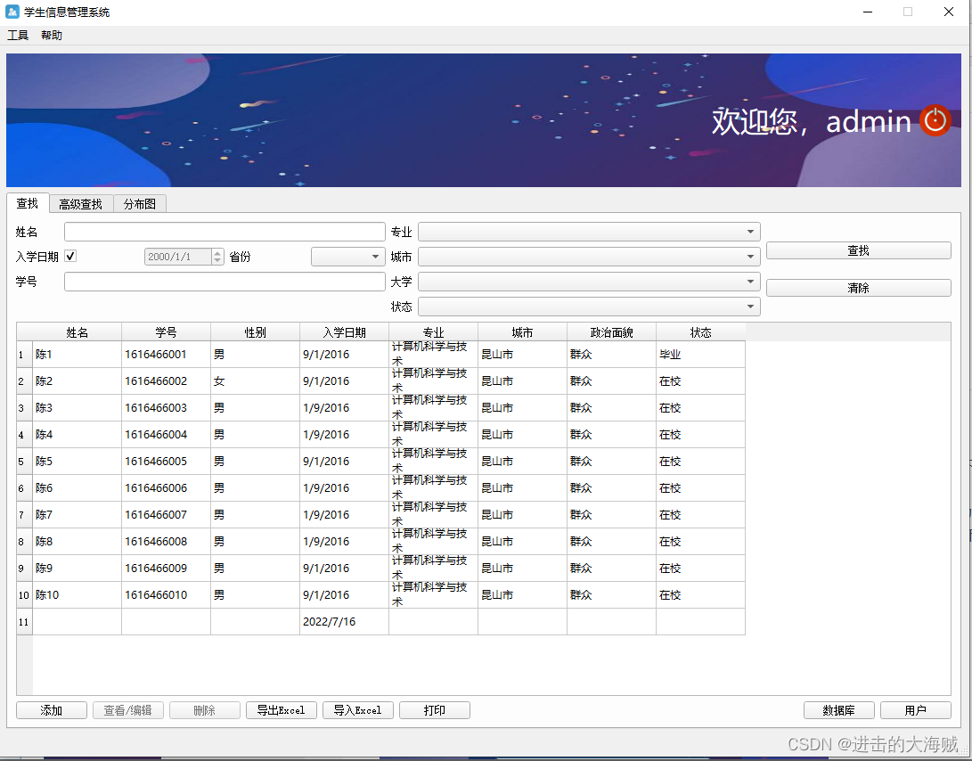
Task: Sort by the 性别 column header
Action: pos(256,332)
